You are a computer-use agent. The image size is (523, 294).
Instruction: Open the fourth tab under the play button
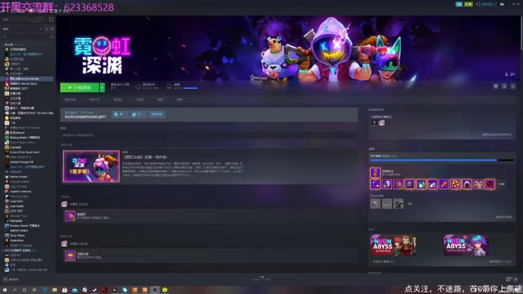pyautogui.click(x=139, y=100)
